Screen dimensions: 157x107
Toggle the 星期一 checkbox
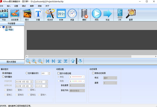[16, 90]
